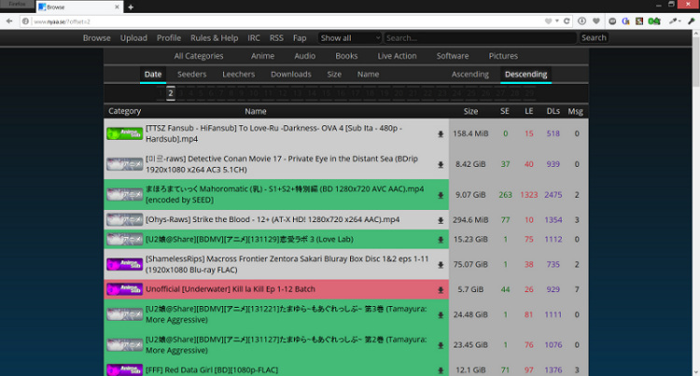Image resolution: width=700 pixels, height=376 pixels.
Task: Click the IRC navigation link
Action: [x=254, y=38]
